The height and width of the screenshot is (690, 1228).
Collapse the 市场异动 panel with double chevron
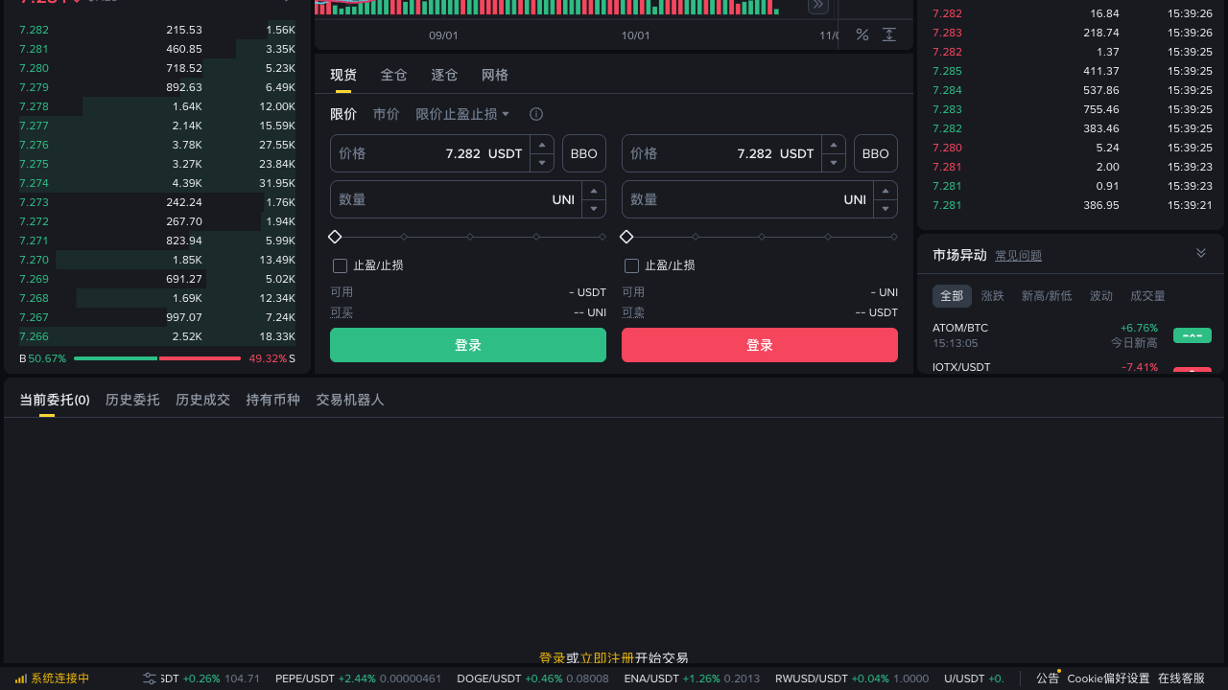1201,253
